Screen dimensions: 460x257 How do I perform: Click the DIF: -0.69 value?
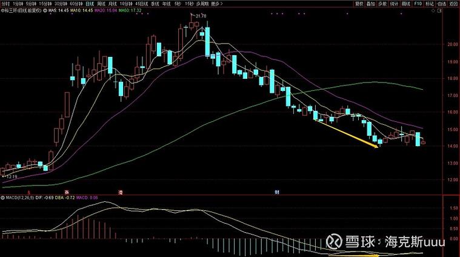point(44,198)
